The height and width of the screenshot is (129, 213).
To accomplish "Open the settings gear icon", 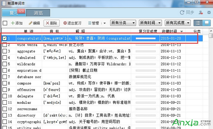I will pyautogui.click(x=209, y=13).
